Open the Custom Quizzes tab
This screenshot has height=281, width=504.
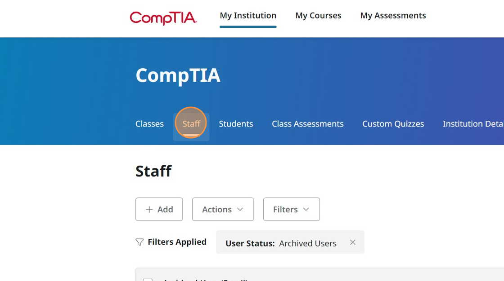pyautogui.click(x=393, y=124)
